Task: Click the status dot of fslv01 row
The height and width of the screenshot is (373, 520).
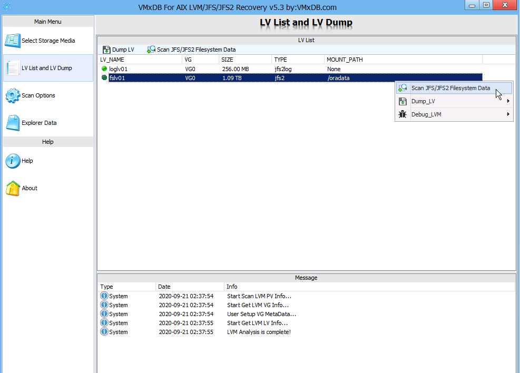Action: (104, 77)
